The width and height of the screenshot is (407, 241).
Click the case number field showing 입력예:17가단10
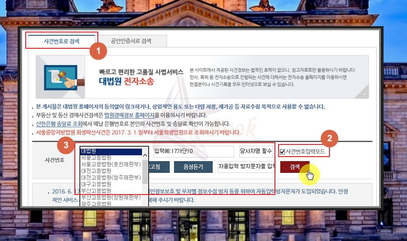(194, 151)
